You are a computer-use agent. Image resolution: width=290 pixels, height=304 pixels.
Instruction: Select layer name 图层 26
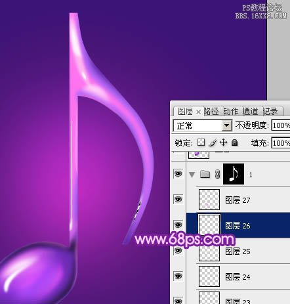click(x=238, y=226)
